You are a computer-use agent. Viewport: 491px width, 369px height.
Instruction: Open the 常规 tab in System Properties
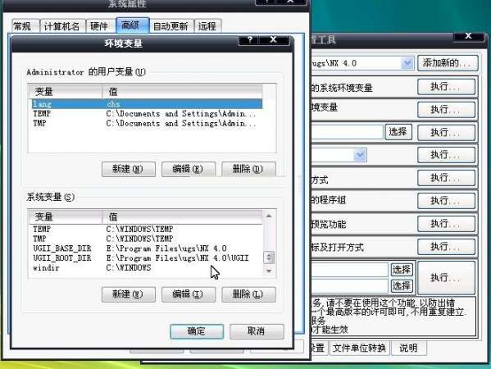25,26
